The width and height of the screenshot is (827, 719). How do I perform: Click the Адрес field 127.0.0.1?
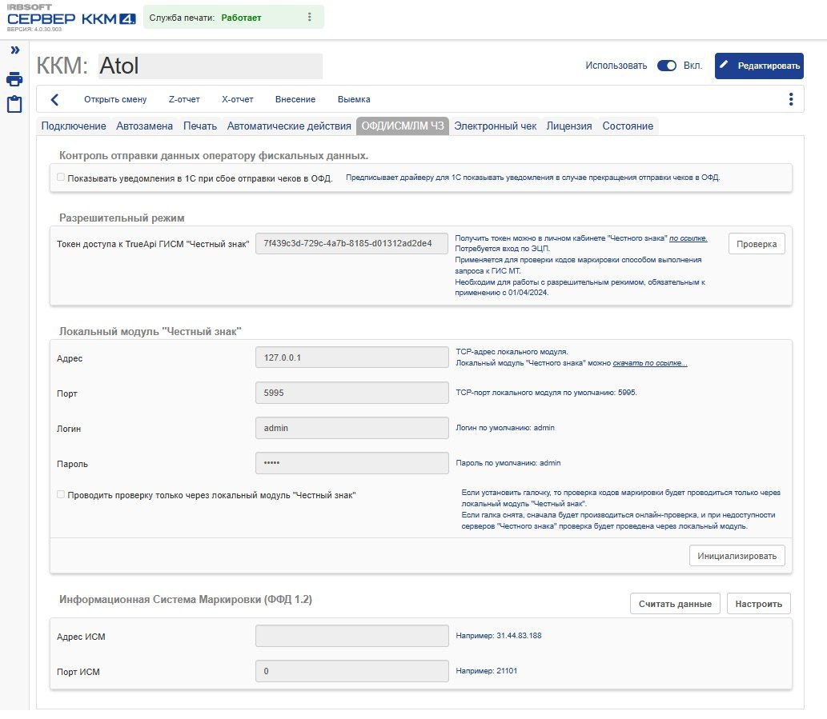pos(351,358)
